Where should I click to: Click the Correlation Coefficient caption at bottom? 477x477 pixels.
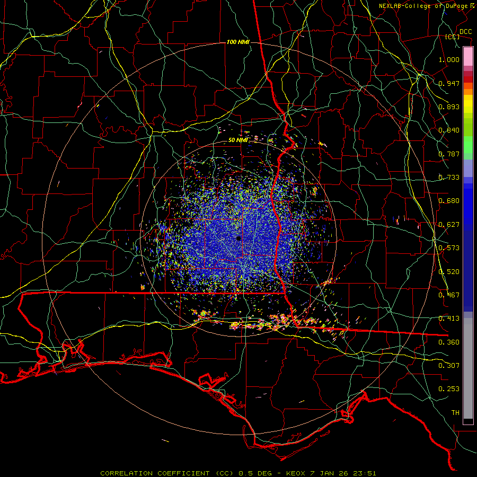point(238,473)
